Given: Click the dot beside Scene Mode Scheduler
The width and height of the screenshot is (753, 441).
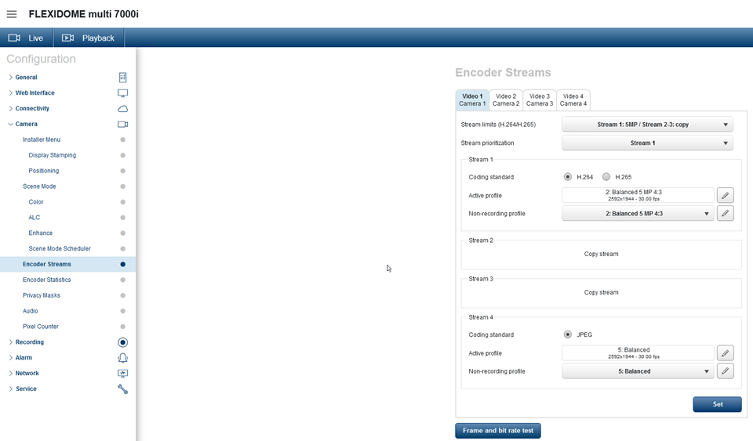Looking at the screenshot, I should [x=123, y=249].
